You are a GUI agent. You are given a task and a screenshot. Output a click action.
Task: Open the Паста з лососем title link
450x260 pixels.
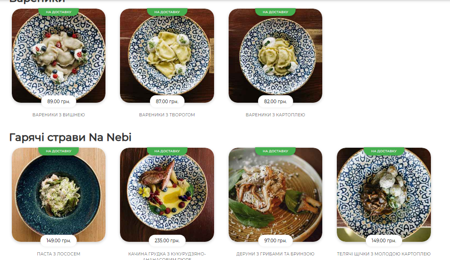pos(59,254)
